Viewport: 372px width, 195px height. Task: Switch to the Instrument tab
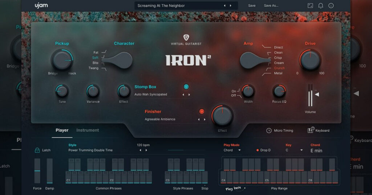pyautogui.click(x=88, y=130)
